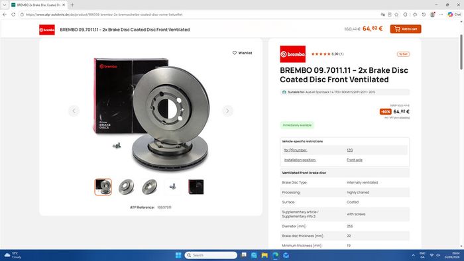The image size is (464, 261).
Task: Add page to favorites with star icon
Action: point(396,15)
